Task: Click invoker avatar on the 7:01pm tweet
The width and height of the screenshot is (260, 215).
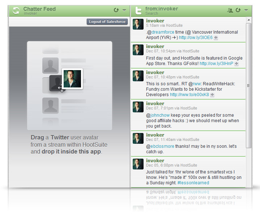Action: click(x=138, y=107)
